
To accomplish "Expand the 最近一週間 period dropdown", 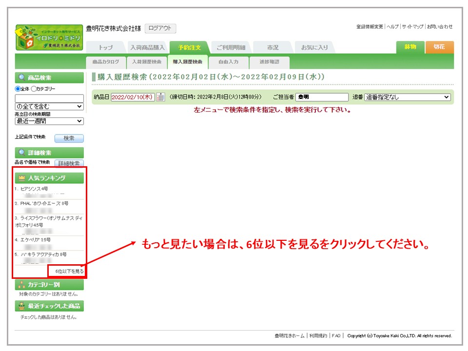I will tap(49, 121).
